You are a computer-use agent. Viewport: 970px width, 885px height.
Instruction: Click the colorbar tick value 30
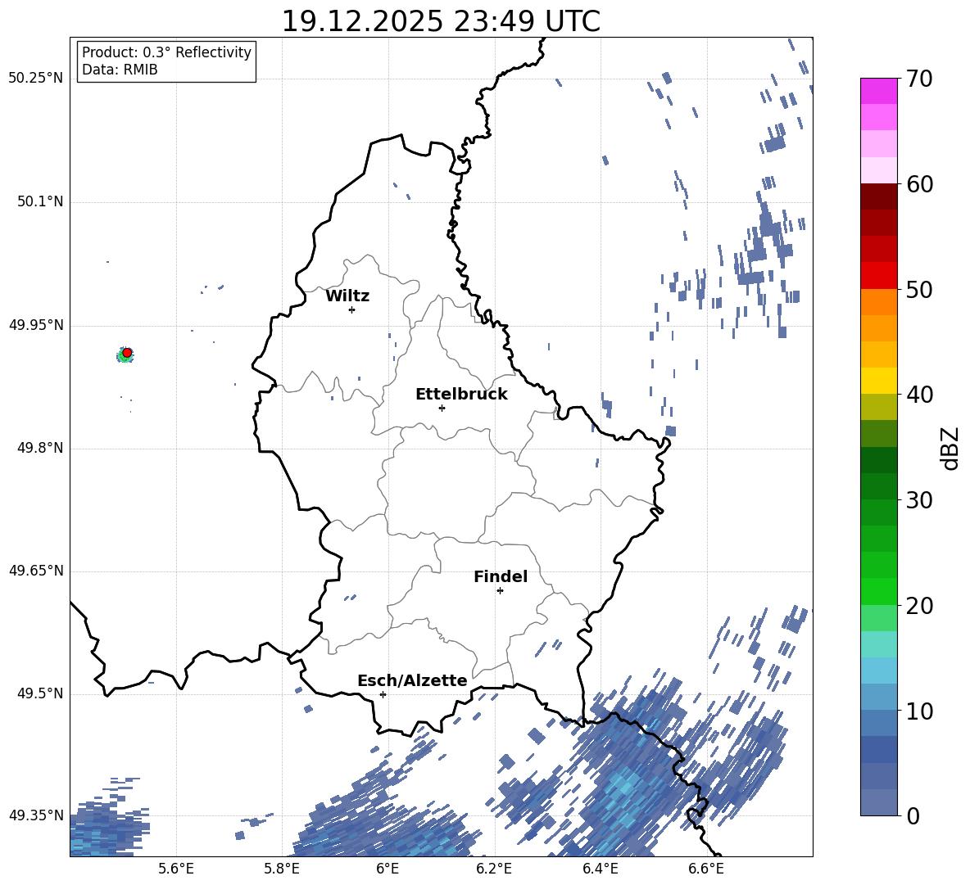coord(919,500)
